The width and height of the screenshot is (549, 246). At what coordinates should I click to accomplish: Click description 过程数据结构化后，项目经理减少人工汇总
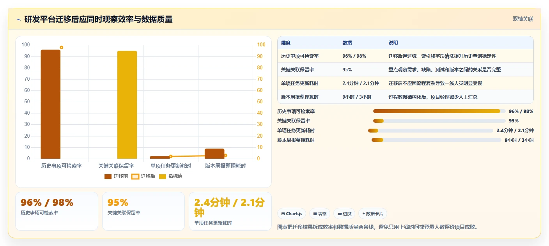point(433,97)
